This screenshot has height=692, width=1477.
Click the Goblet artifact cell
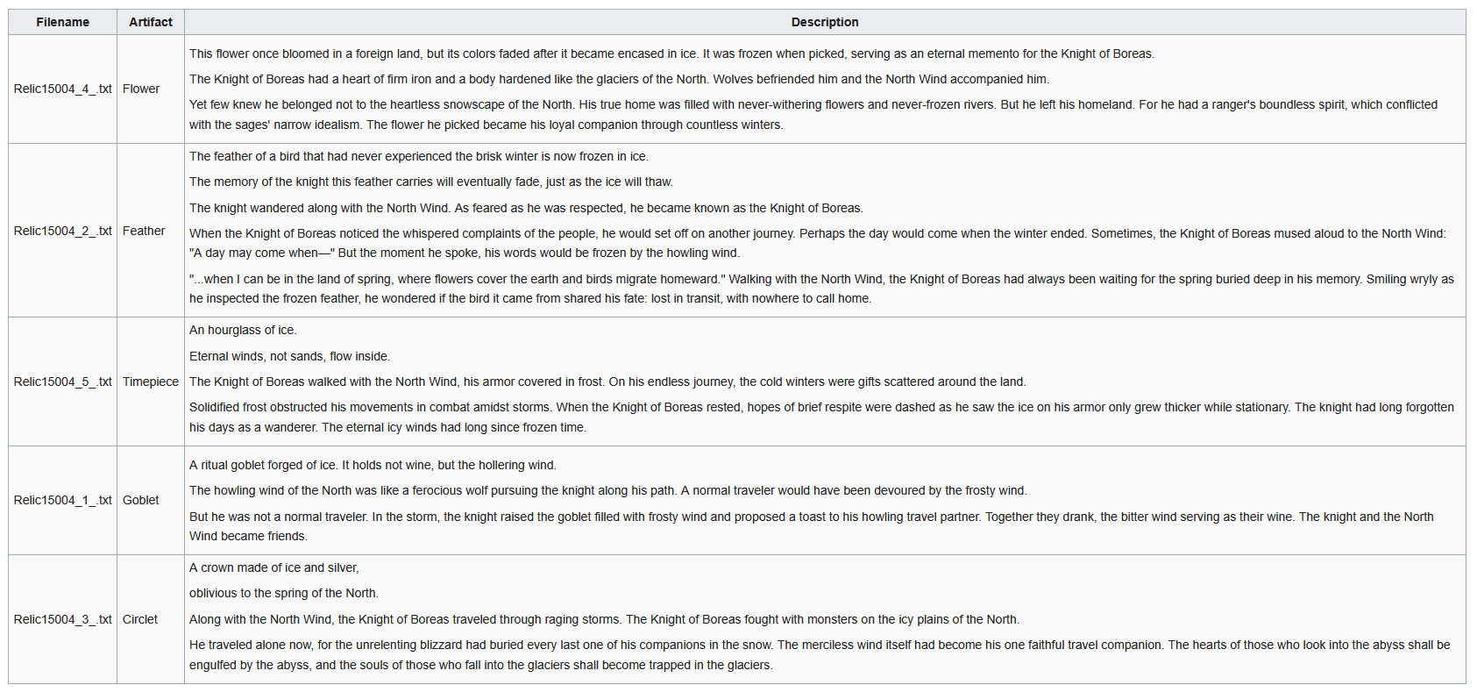click(151, 500)
